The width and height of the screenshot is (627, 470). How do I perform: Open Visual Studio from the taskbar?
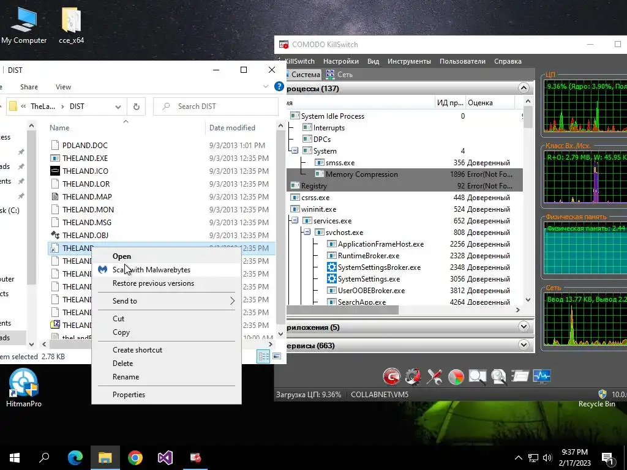pyautogui.click(x=165, y=457)
